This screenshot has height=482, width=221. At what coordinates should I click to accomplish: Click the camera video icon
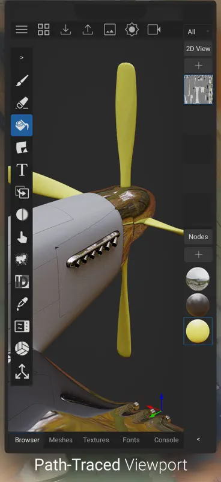[x=154, y=30]
